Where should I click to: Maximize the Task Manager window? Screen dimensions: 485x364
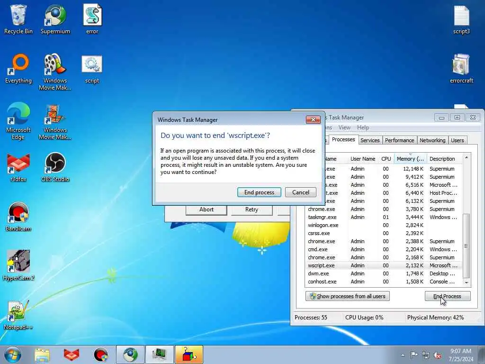pos(457,118)
